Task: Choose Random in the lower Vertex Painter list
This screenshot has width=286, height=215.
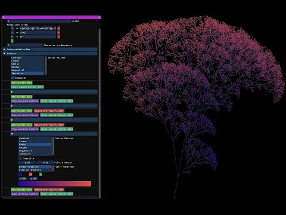Action: tap(35, 148)
